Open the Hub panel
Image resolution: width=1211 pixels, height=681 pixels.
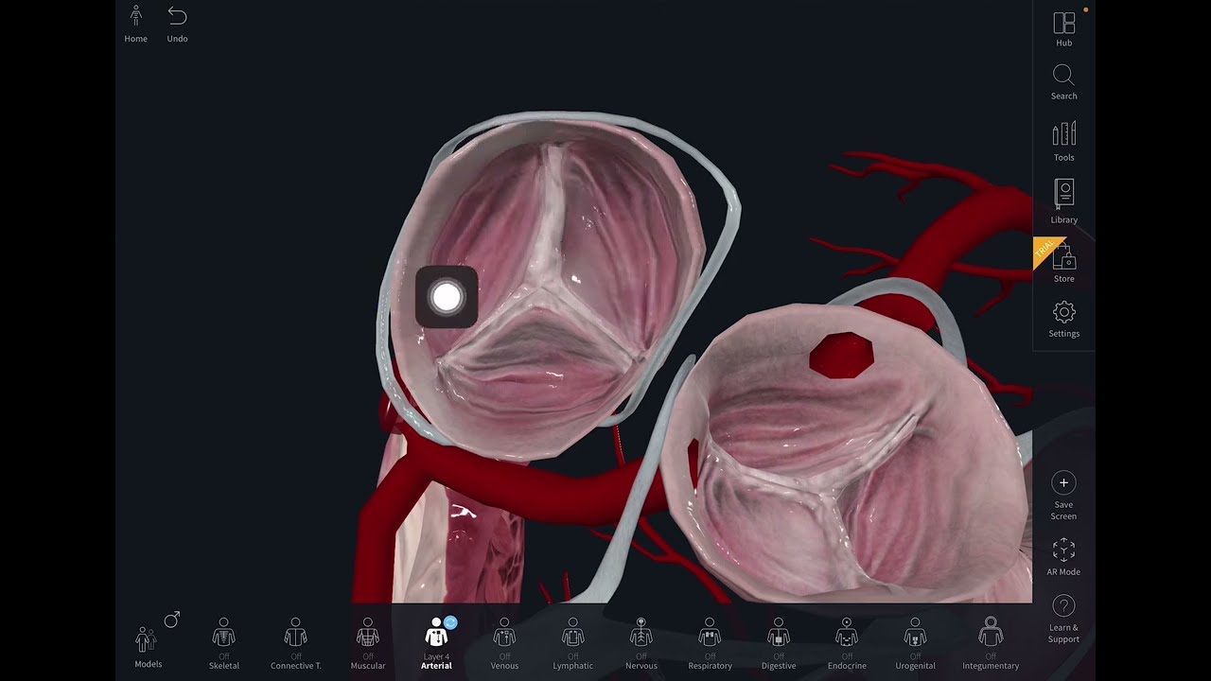click(1063, 29)
